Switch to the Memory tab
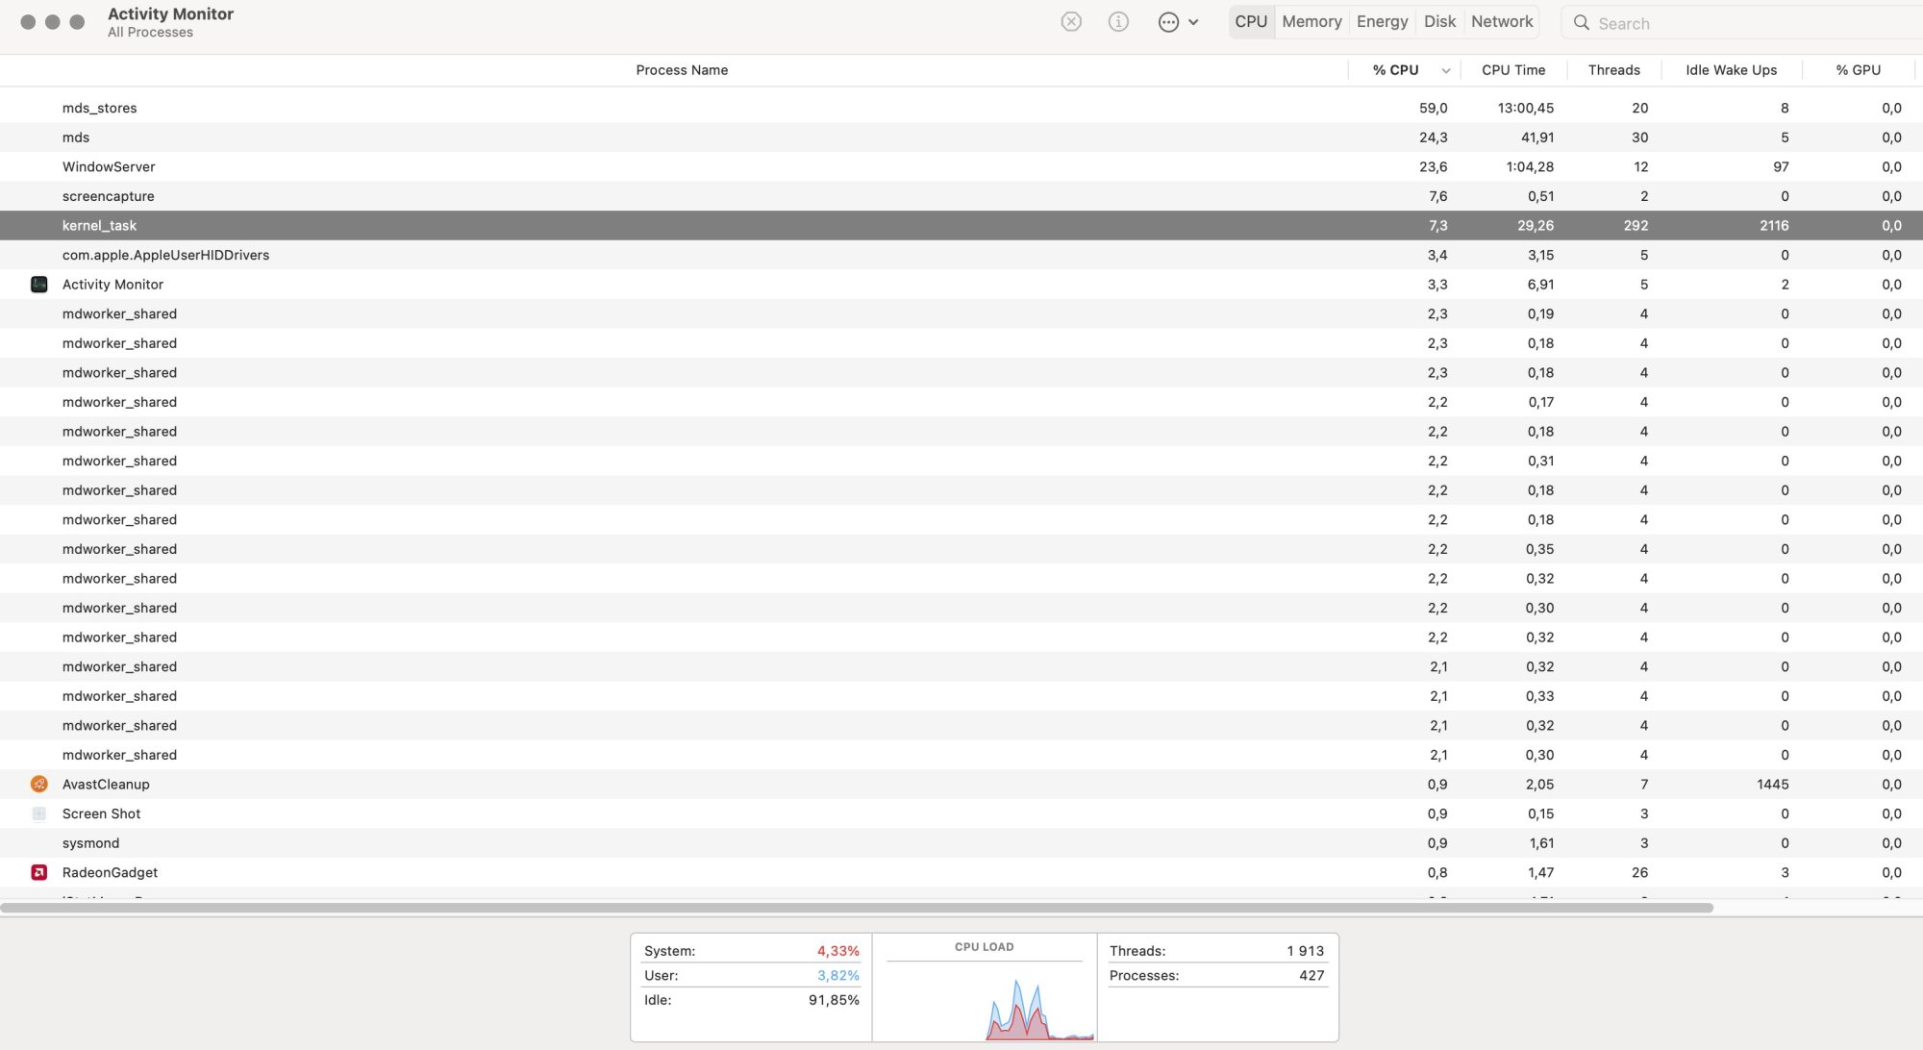Image resolution: width=1923 pixels, height=1050 pixels. (x=1311, y=21)
